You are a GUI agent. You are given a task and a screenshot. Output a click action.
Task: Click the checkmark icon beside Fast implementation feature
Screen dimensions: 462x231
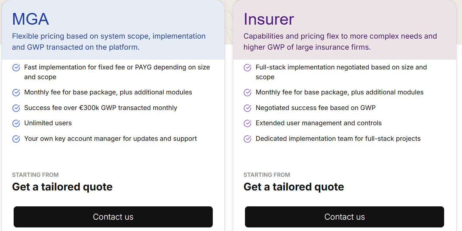(16, 67)
